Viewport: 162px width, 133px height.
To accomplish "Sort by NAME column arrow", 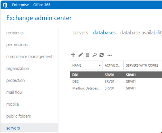I will (x=100, y=65).
